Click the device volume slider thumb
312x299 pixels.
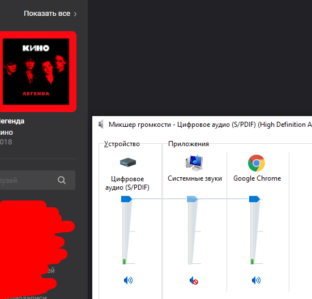pyautogui.click(x=126, y=199)
